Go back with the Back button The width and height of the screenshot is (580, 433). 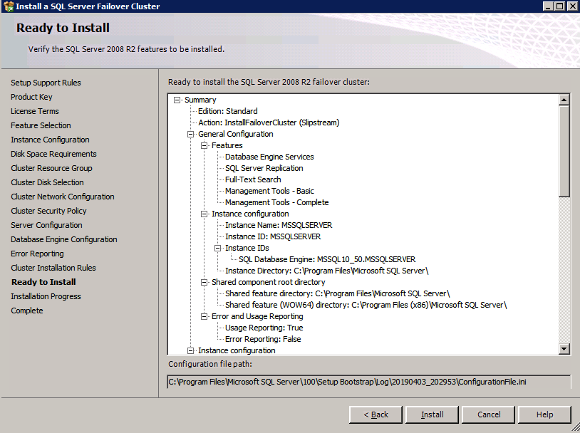tap(376, 414)
